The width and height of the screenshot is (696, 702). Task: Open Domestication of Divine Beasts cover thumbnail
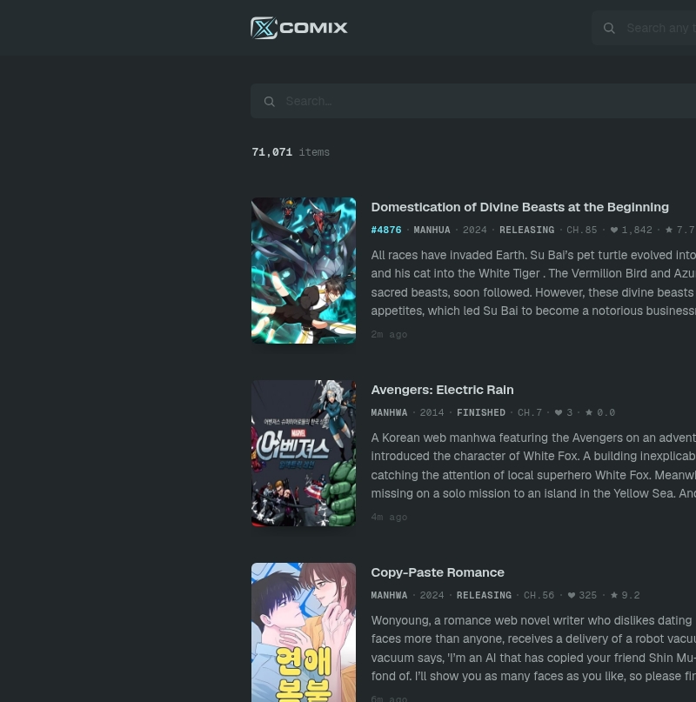304,271
